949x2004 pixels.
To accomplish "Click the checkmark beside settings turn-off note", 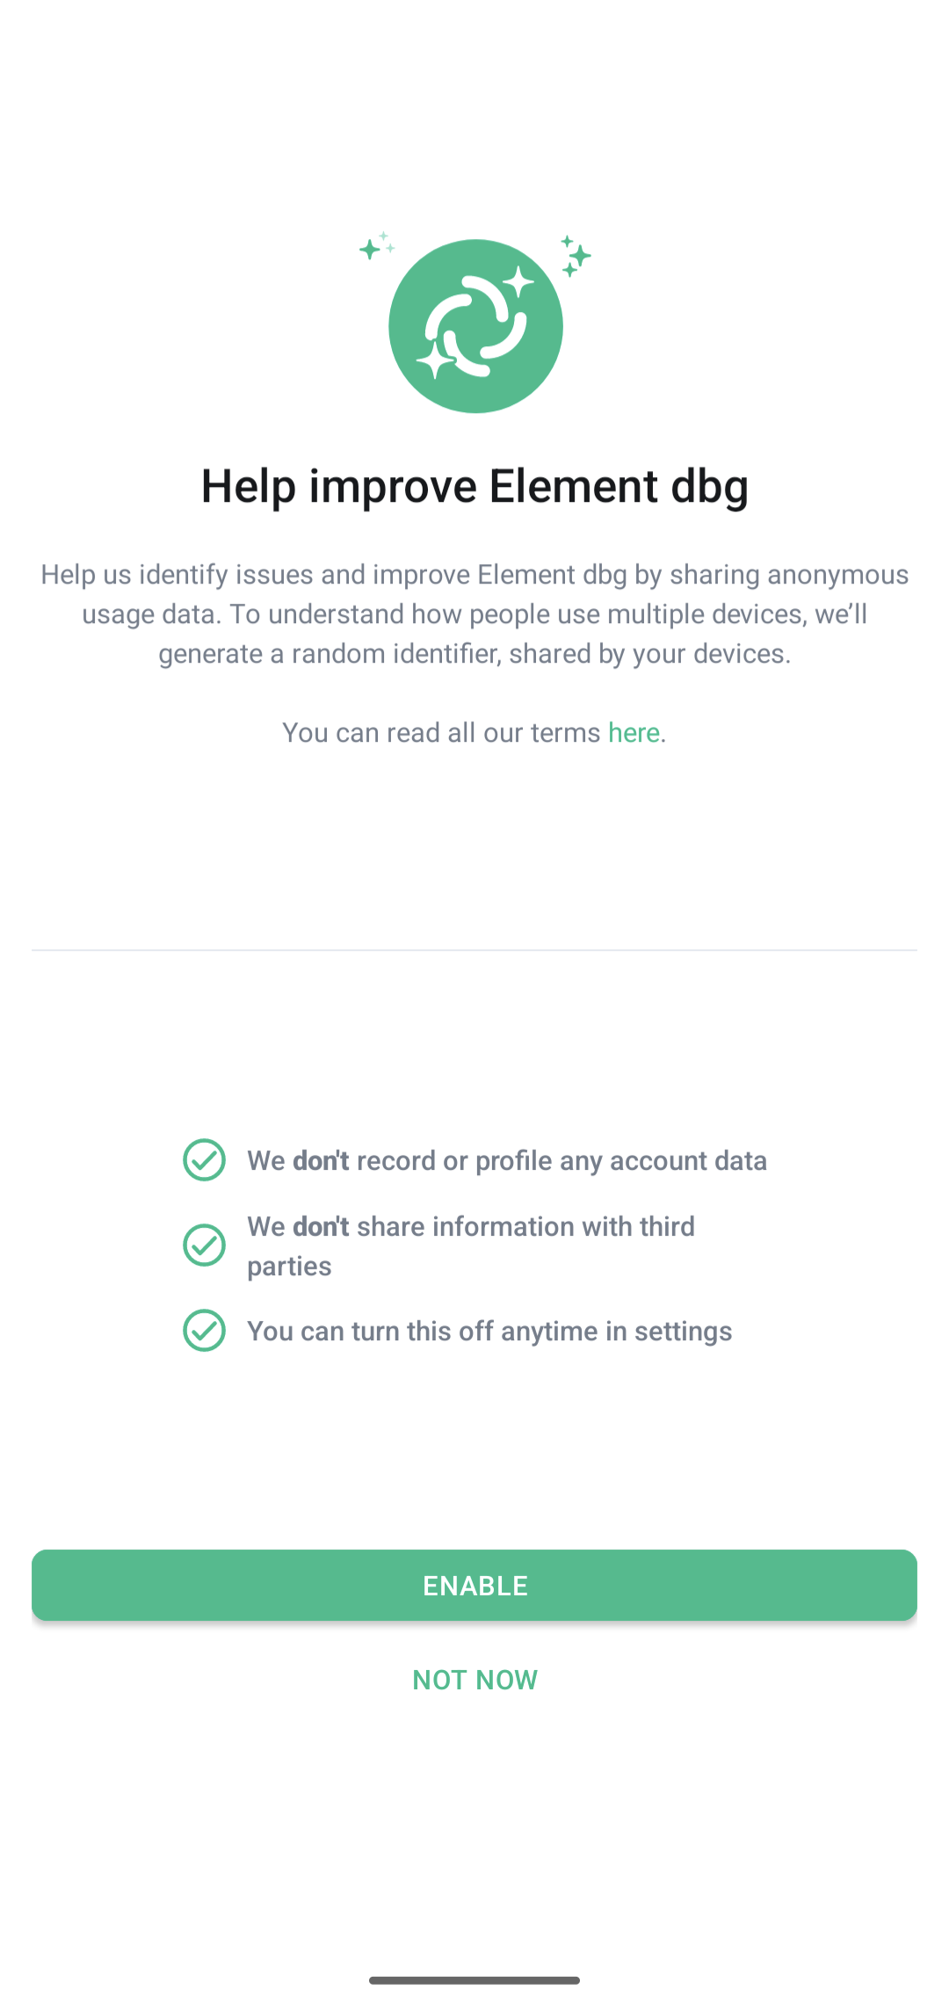I will [204, 1330].
